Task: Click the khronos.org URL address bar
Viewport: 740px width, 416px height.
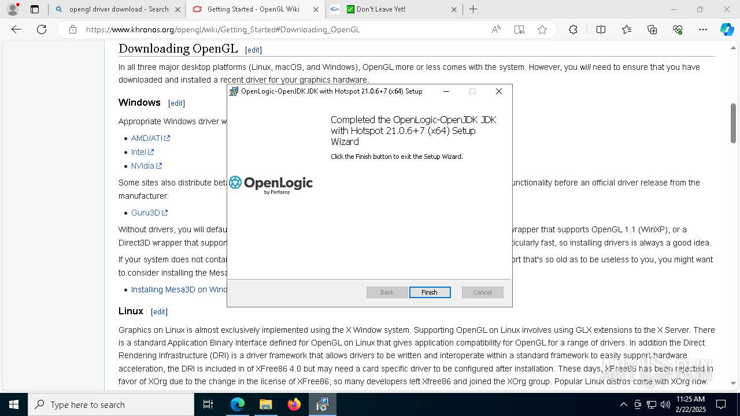Action: point(223,29)
